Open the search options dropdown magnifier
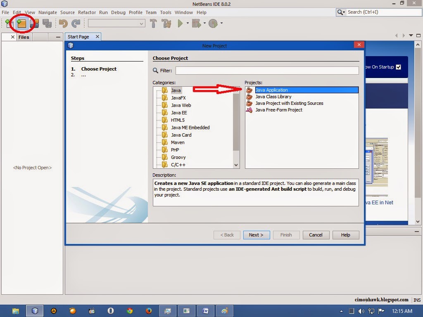This screenshot has height=317, width=423. tap(341, 12)
